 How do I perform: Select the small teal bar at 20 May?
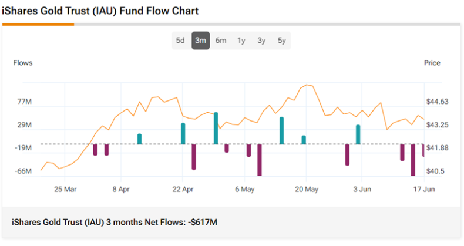[304, 140]
